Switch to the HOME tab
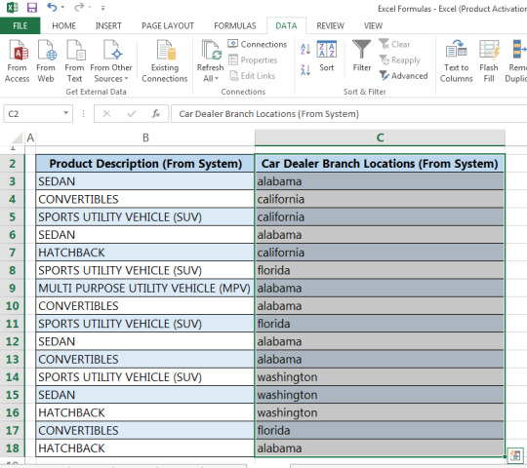 63,26
